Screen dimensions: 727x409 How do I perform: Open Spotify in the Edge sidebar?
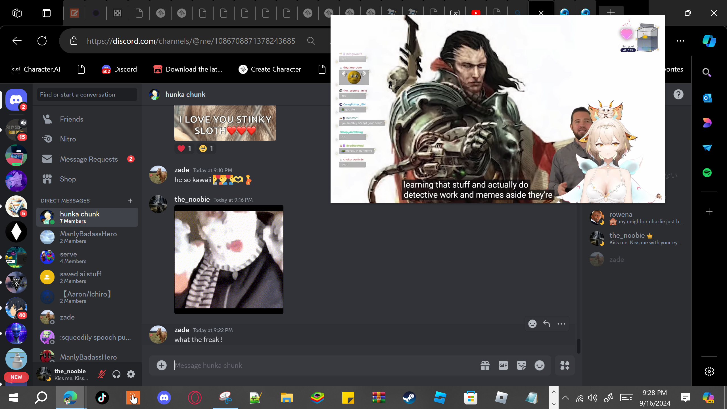tap(707, 173)
